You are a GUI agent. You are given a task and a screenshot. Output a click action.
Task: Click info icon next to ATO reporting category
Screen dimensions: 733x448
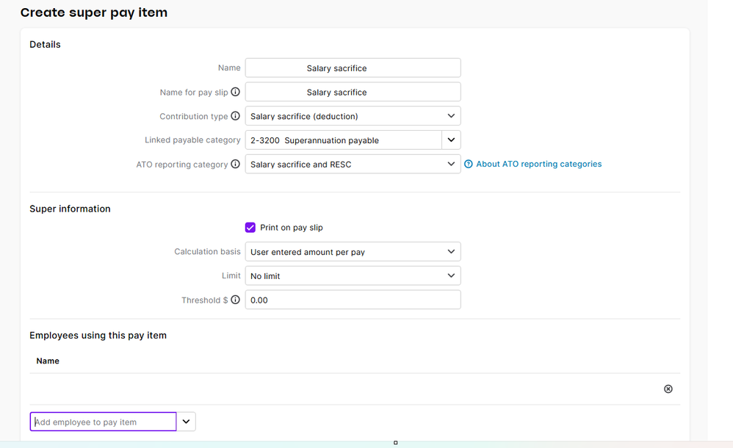[x=236, y=164]
